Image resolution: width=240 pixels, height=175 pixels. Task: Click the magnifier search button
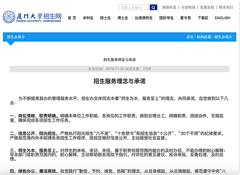(x=153, y=7)
